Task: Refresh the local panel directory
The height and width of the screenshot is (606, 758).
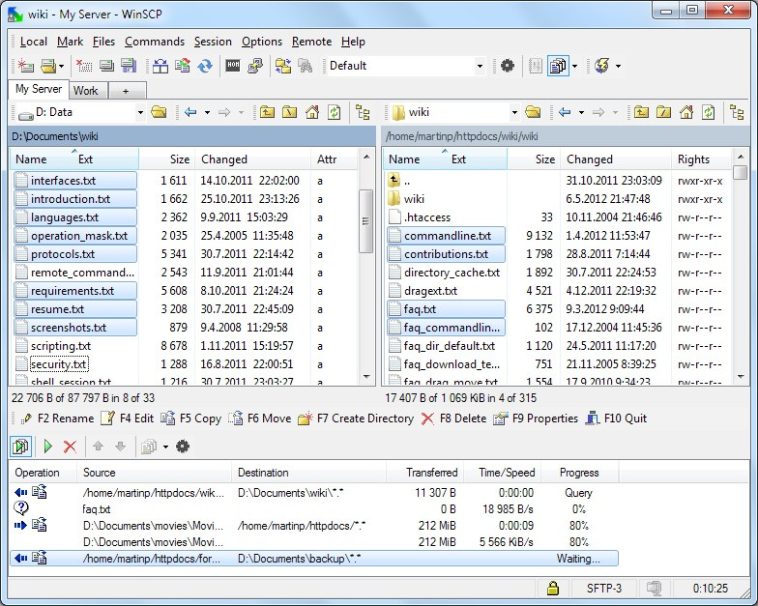Action: 335,112
